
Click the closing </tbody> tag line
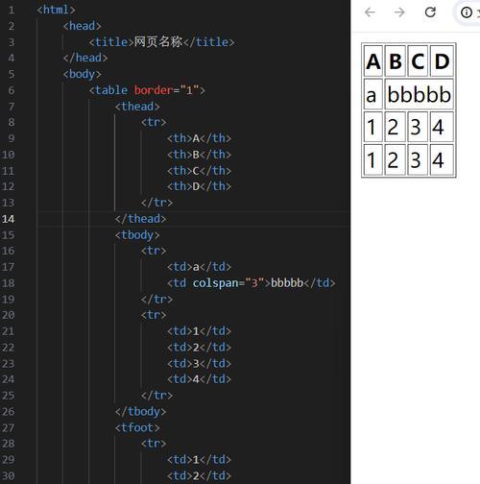tap(140, 411)
